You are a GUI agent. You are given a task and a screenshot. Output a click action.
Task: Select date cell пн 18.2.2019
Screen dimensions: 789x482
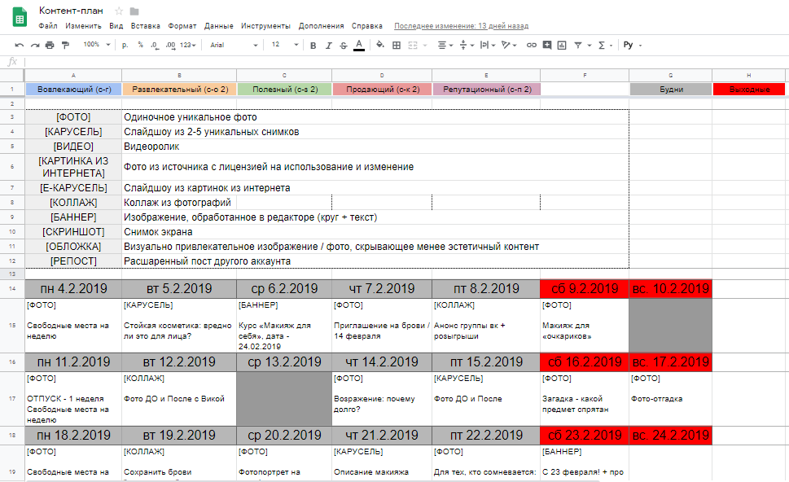tap(73, 436)
